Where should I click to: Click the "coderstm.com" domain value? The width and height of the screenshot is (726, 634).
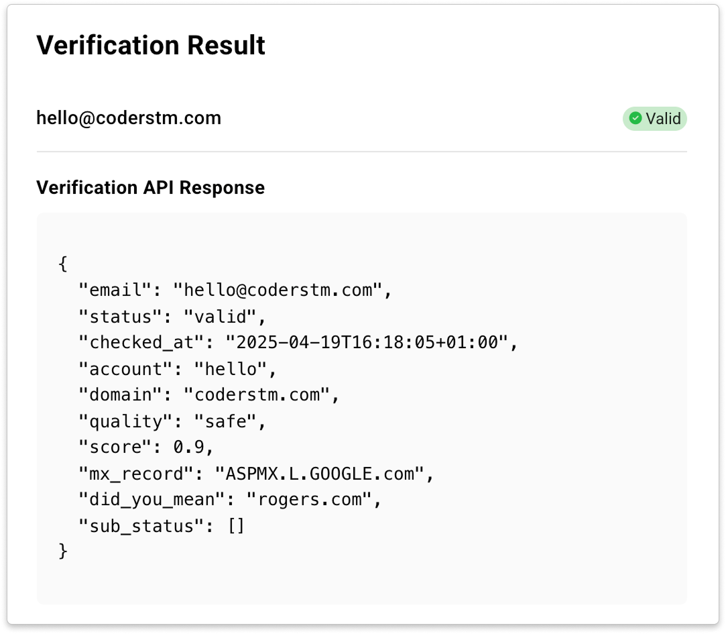257,395
